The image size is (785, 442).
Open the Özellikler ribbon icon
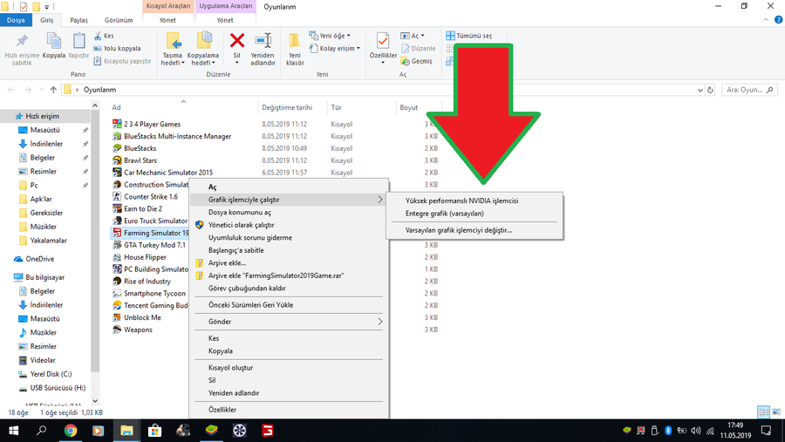(x=383, y=41)
